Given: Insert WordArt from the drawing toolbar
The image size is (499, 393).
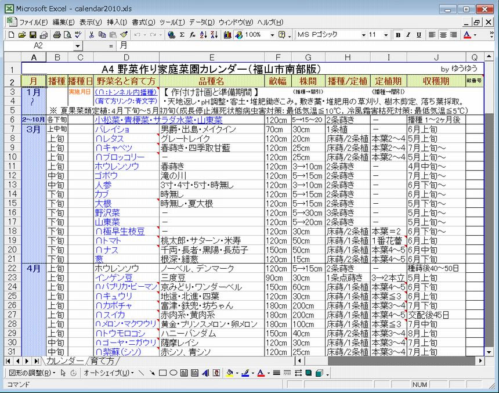Looking at the screenshot, I should [205, 373].
